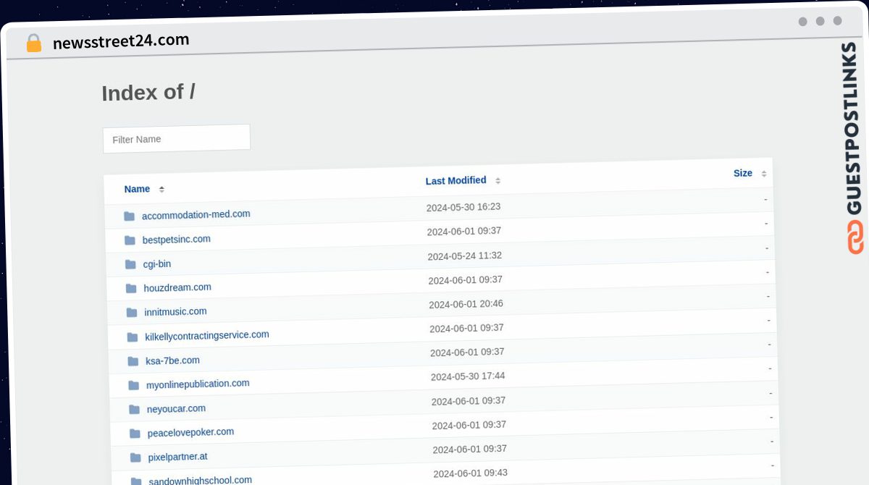Image resolution: width=869 pixels, height=485 pixels.
Task: Click the folder icon beside sandownhighschool.com
Action: (136, 481)
